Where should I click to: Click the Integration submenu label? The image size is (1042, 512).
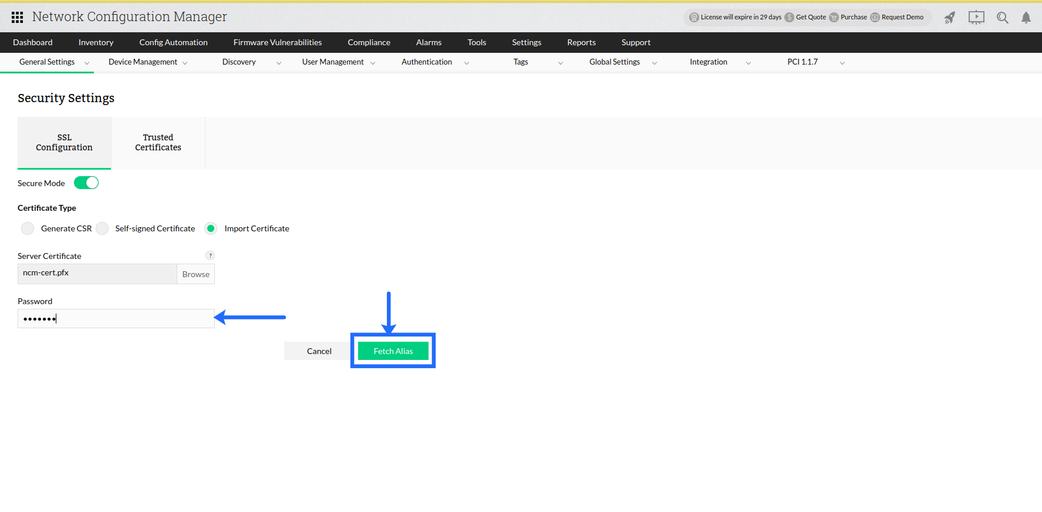(x=709, y=62)
